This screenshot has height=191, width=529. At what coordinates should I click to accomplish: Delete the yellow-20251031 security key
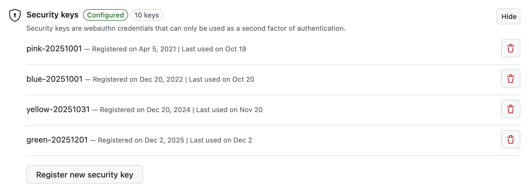[510, 109]
